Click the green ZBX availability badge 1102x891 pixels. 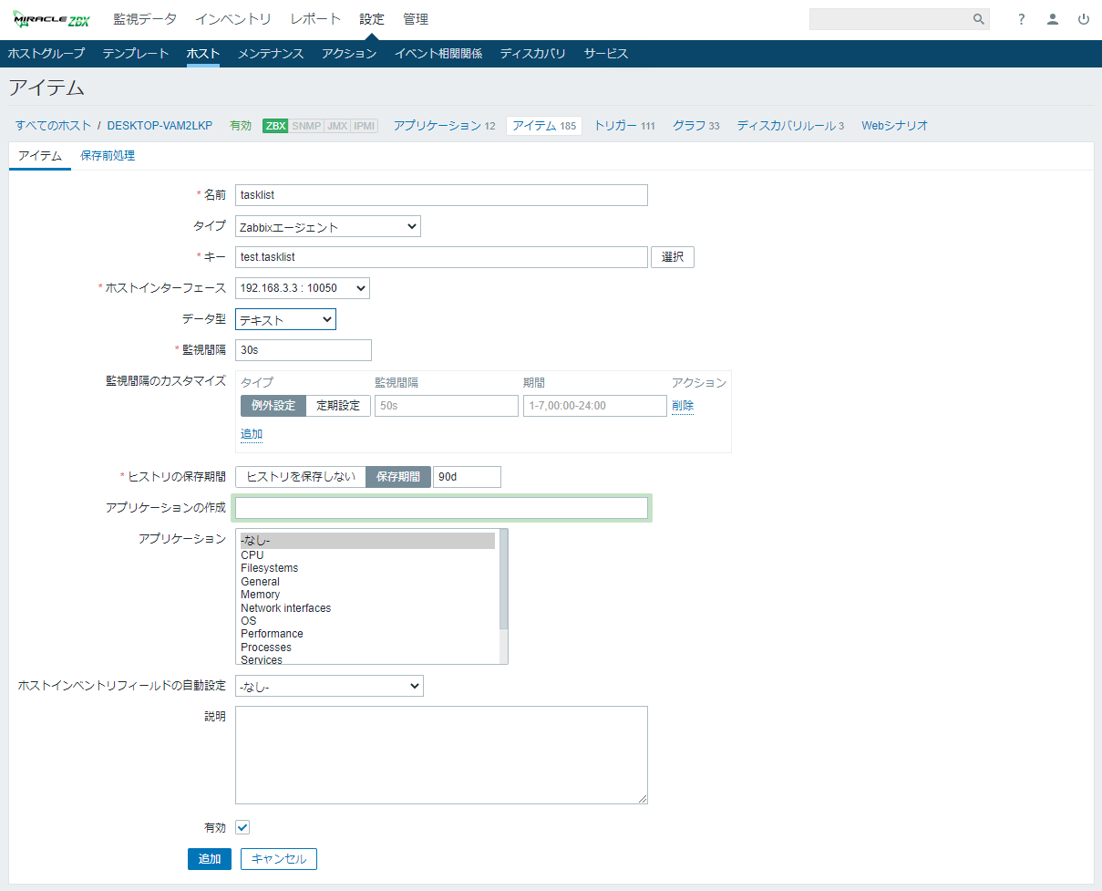coord(275,126)
